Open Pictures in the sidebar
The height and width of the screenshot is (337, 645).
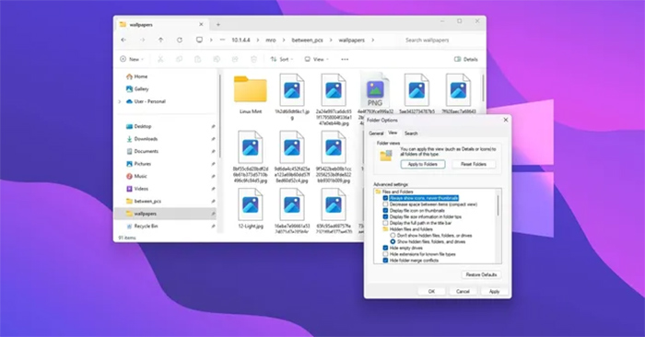138,164
